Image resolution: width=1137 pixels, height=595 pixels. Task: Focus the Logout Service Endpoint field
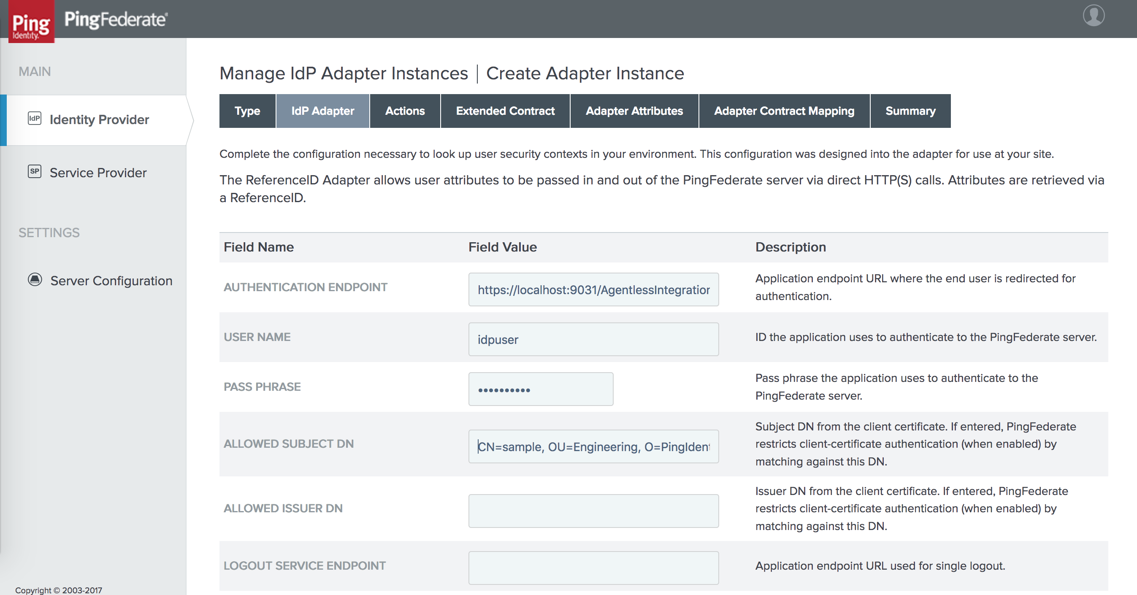pos(593,568)
